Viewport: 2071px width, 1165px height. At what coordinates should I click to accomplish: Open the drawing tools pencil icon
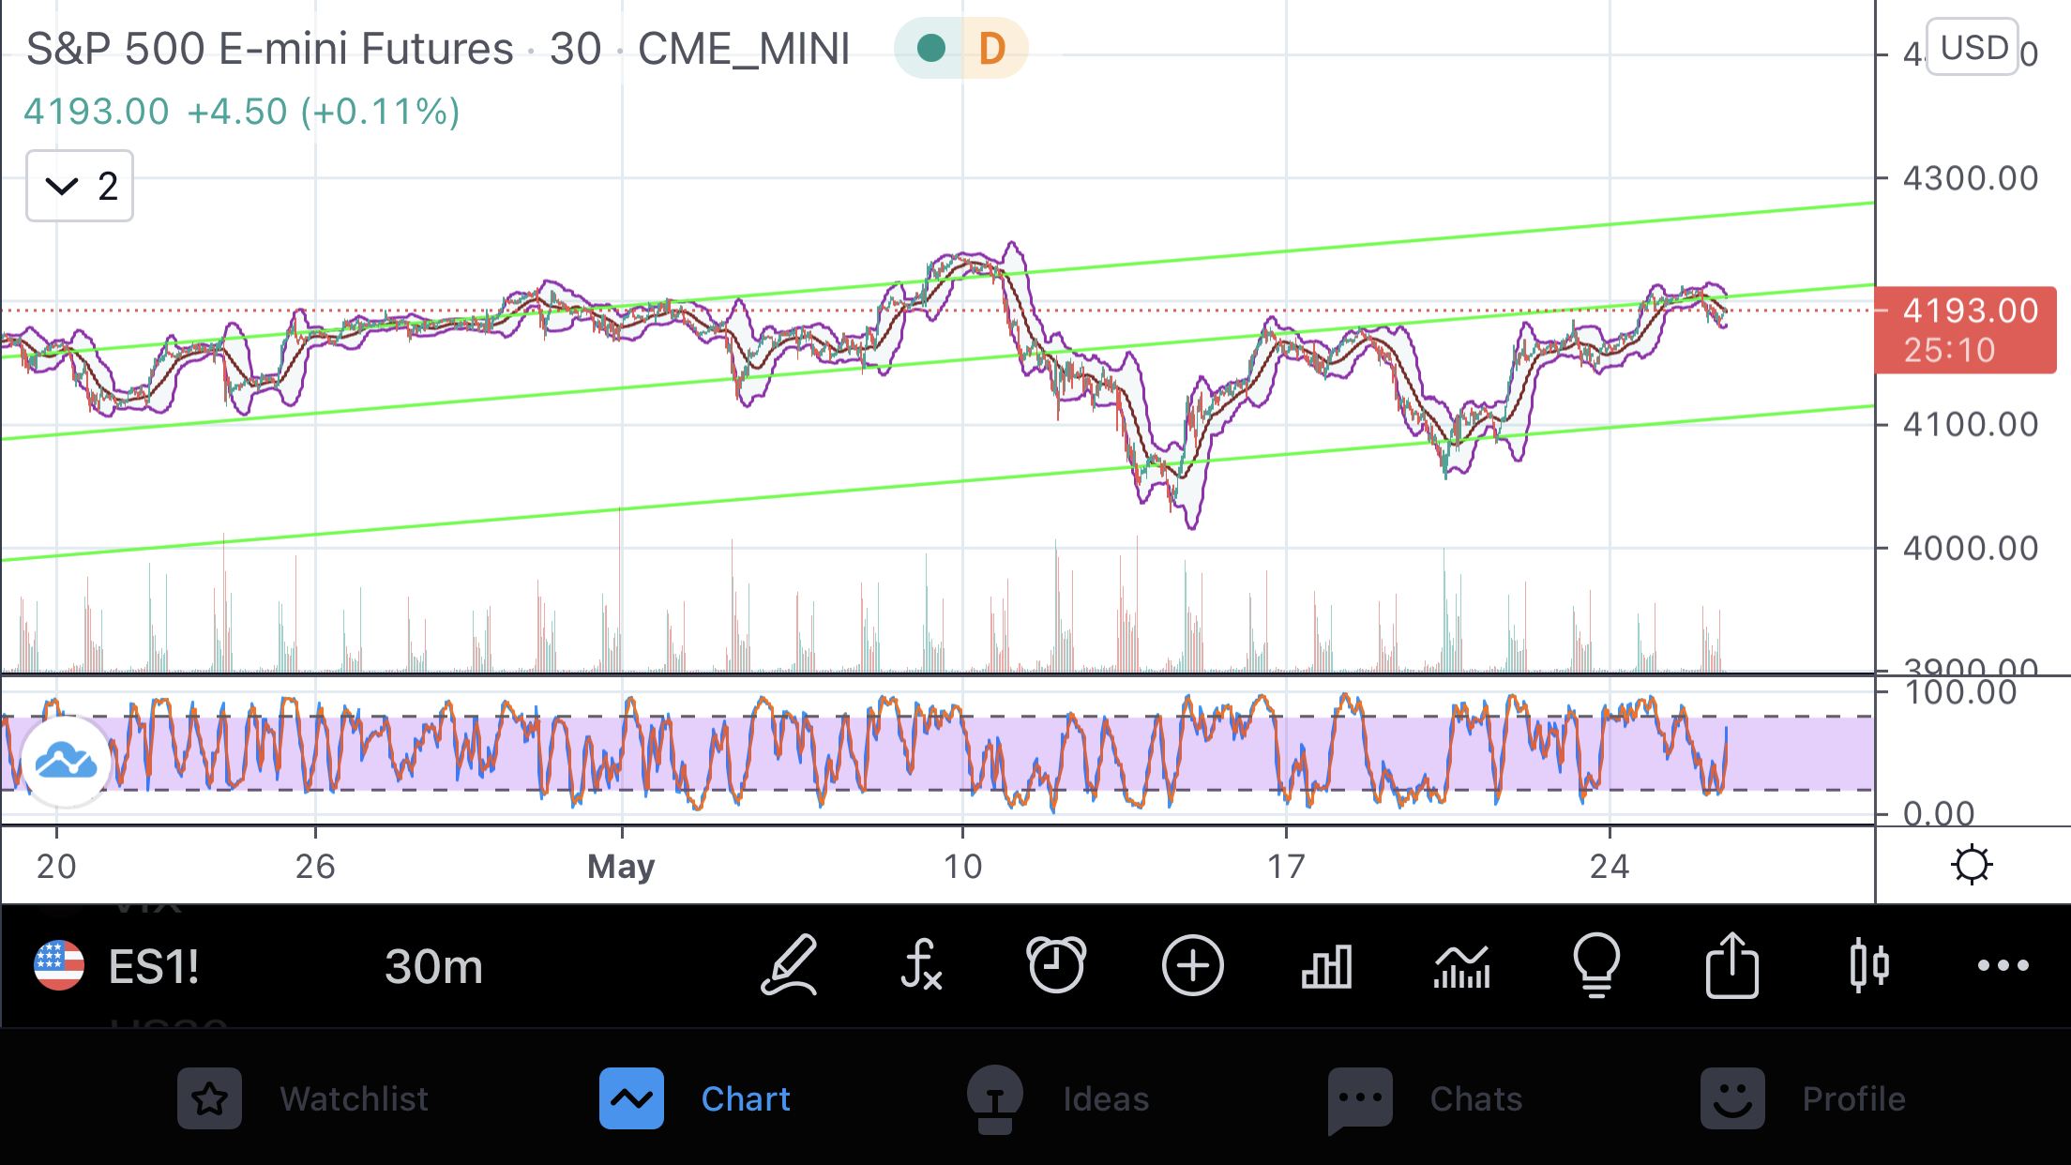790,964
